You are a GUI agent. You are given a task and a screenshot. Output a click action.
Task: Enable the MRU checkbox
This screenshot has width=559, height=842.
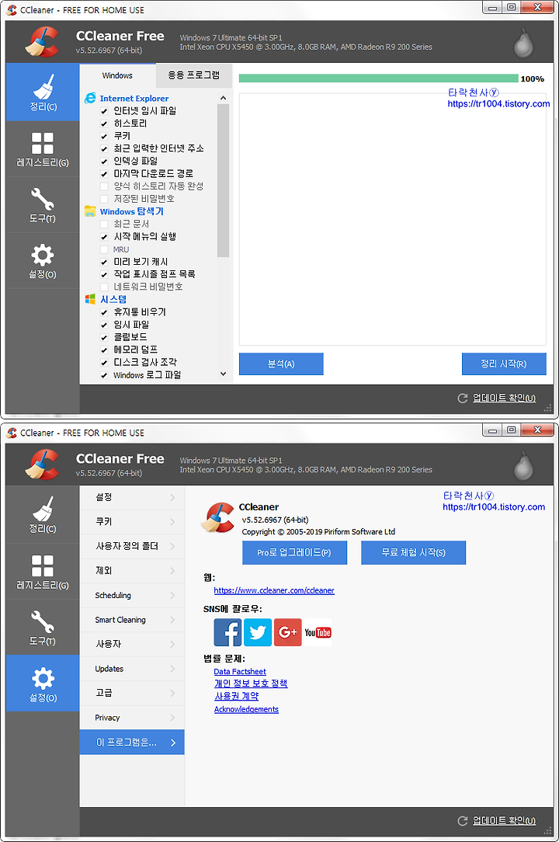[104, 249]
